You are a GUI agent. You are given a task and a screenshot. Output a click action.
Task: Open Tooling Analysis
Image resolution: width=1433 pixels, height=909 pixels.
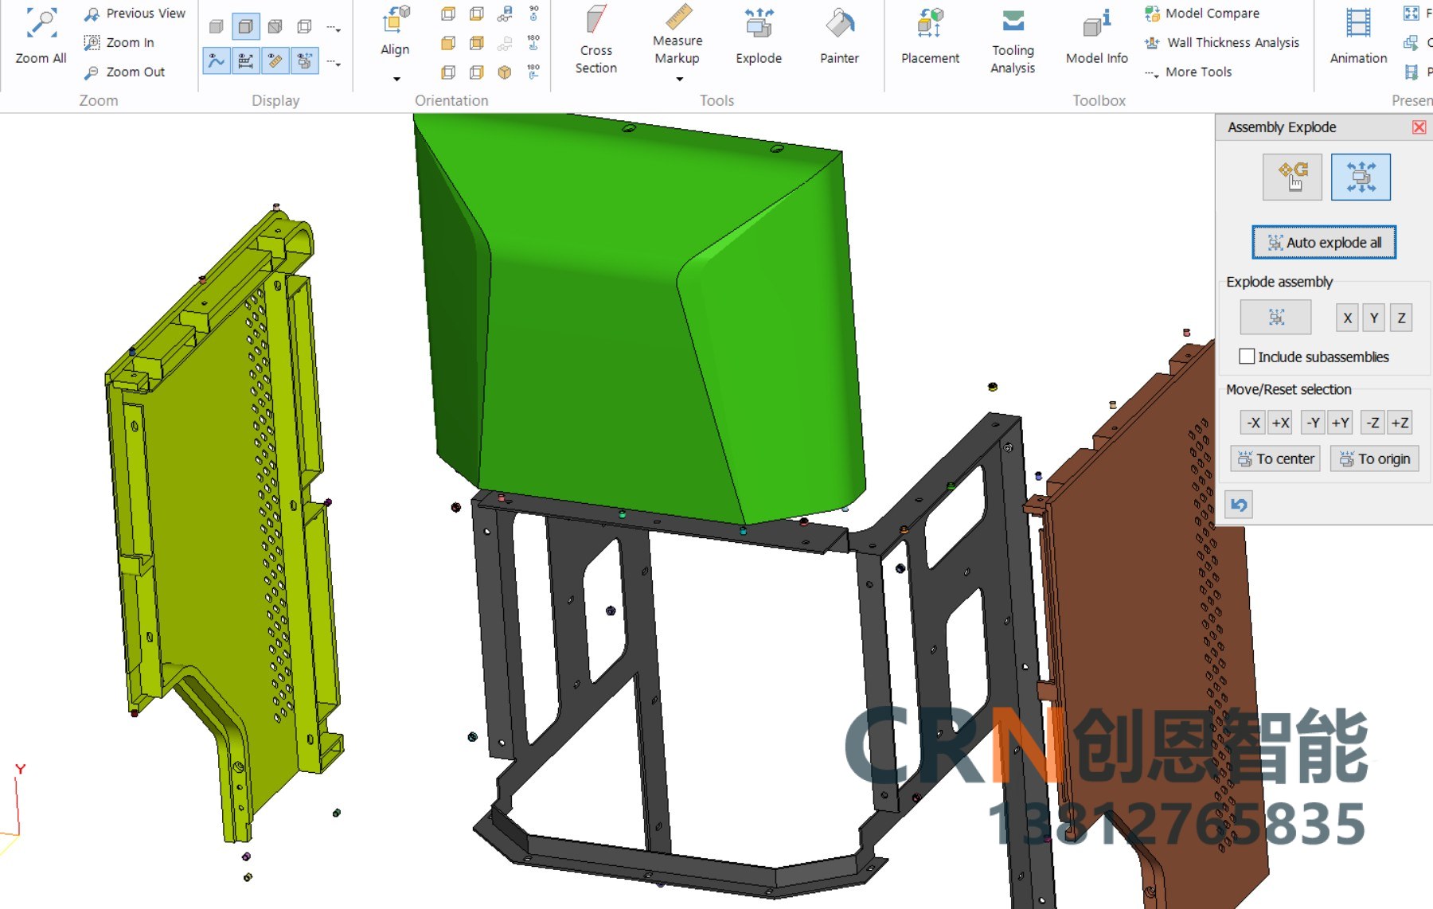[1013, 41]
